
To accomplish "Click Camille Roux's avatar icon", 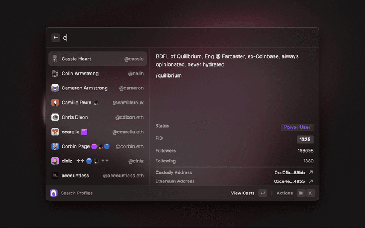I will (55, 103).
